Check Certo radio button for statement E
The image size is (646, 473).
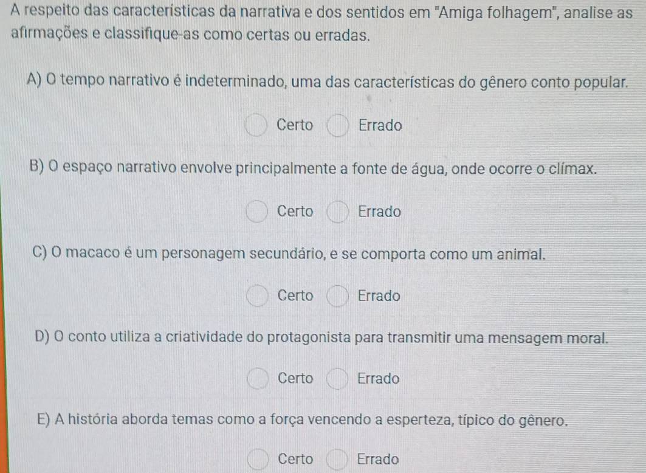coord(257,460)
